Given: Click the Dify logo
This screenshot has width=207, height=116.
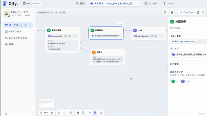Looking at the screenshot, I should (x=11, y=4).
